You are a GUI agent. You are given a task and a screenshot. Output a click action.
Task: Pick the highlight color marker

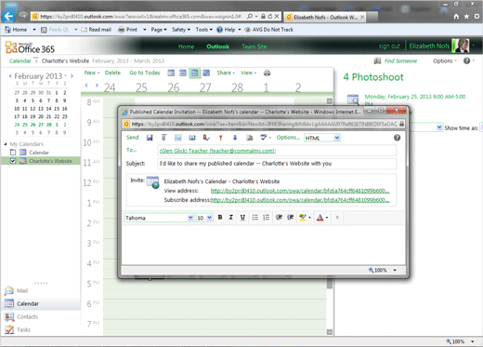pos(303,218)
